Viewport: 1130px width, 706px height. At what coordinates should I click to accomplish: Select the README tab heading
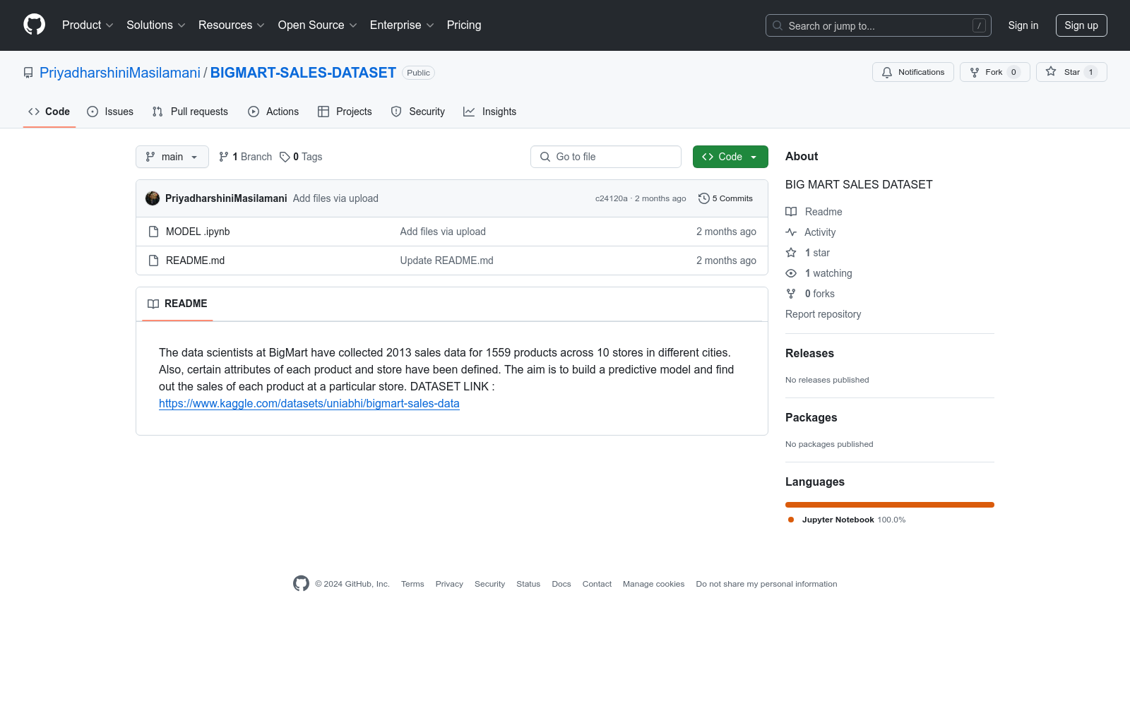pos(177,304)
